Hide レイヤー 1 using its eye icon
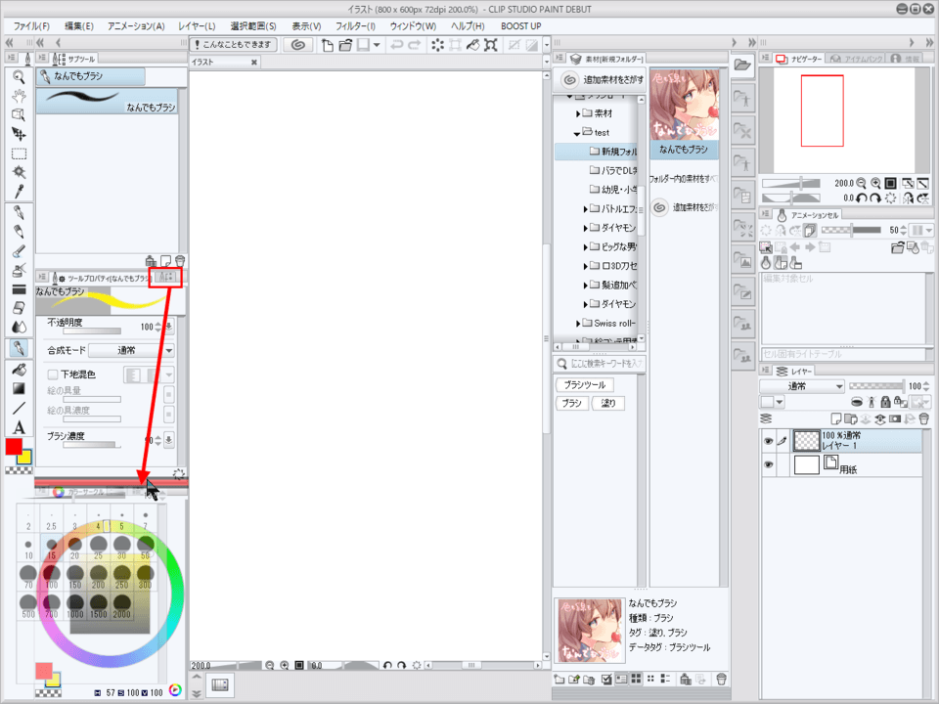Viewport: 939px width, 704px height. click(768, 441)
